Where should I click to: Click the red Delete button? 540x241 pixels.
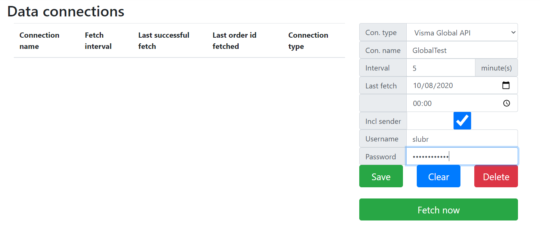point(496,176)
